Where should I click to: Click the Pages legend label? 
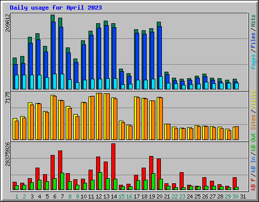(x=253, y=62)
